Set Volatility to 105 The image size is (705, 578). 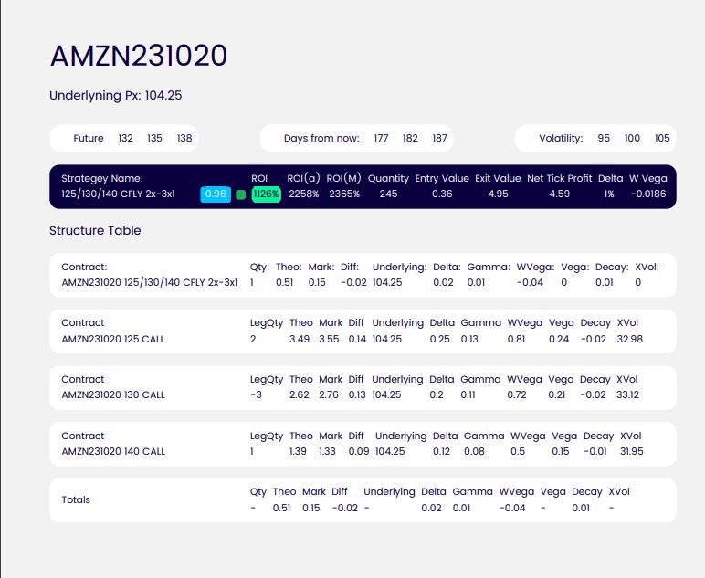click(x=662, y=139)
